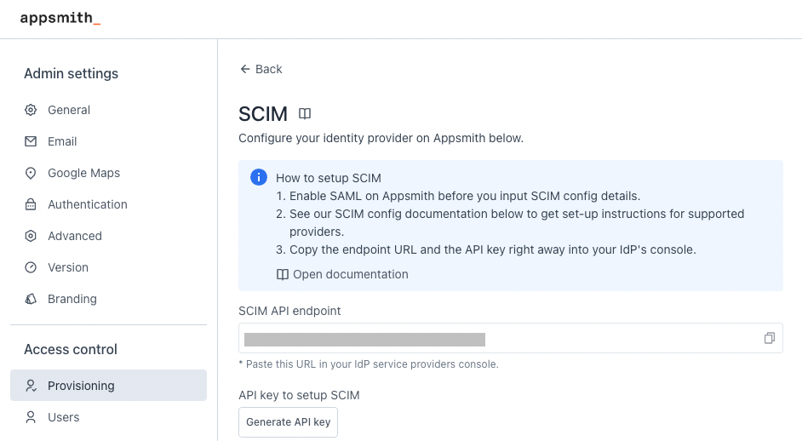This screenshot has width=802, height=441.
Task: Open SCIM docs via book icon beside title
Action: coord(305,114)
